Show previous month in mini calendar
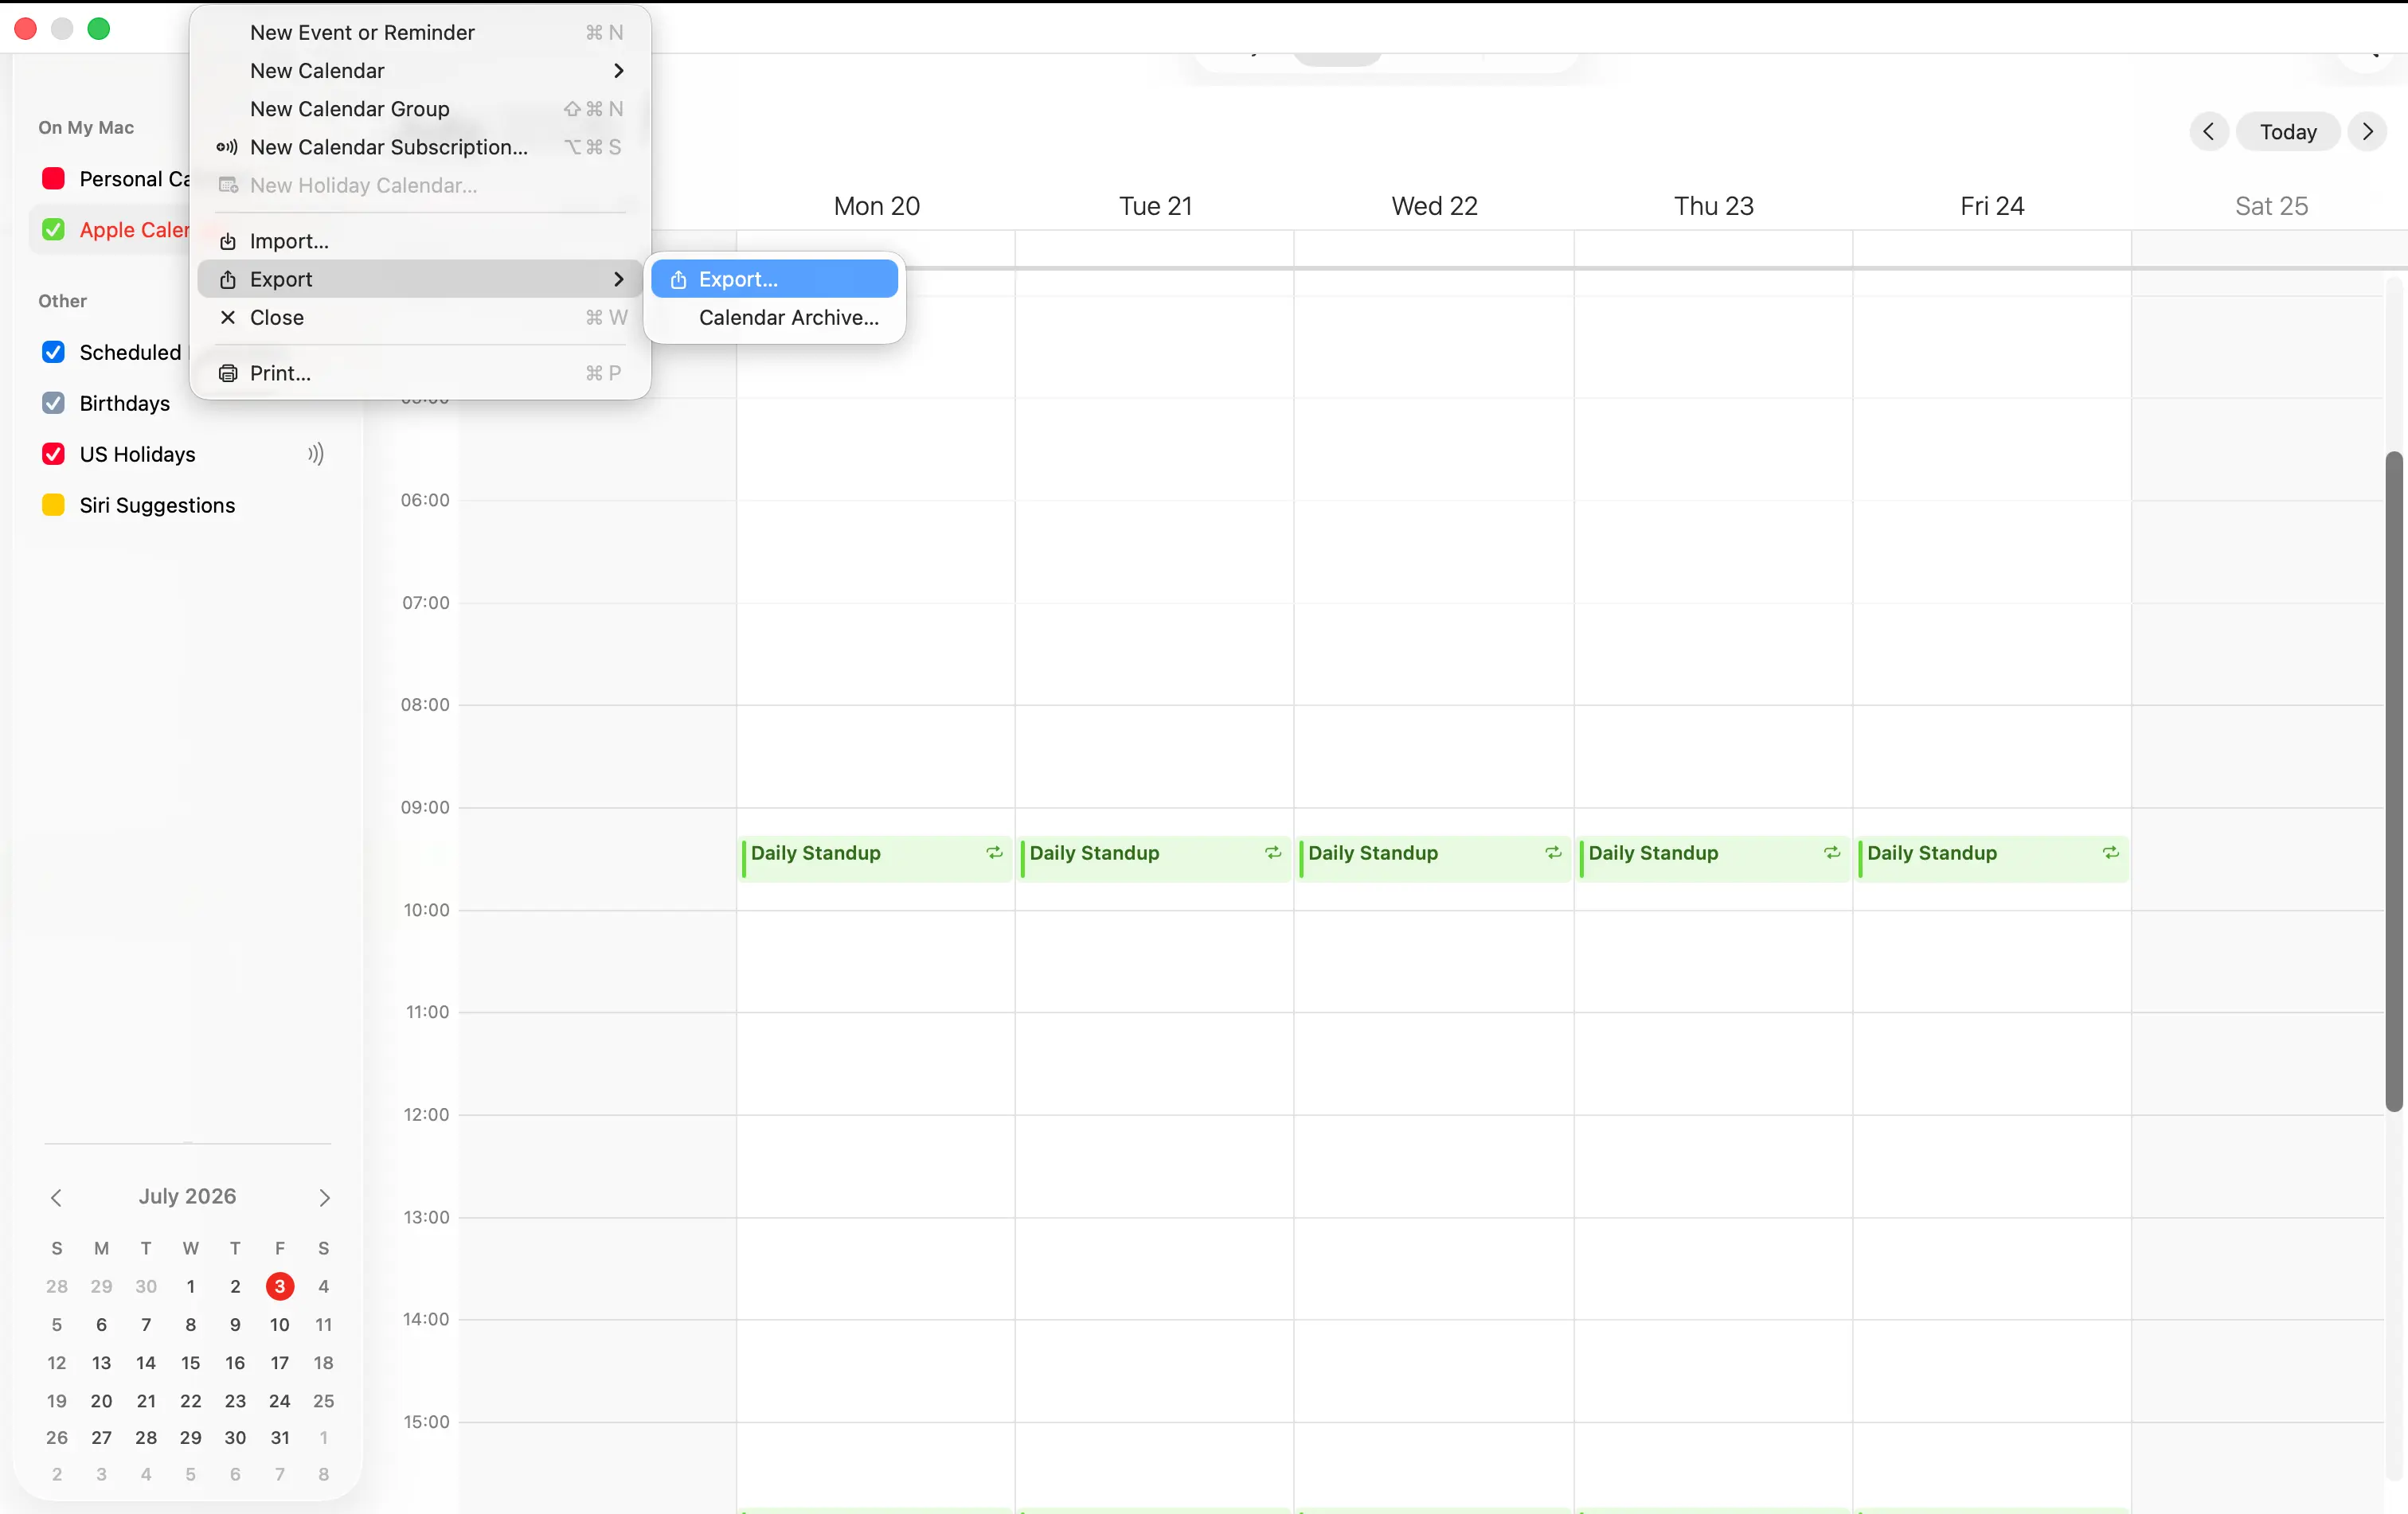This screenshot has width=2408, height=1514. (57, 1197)
